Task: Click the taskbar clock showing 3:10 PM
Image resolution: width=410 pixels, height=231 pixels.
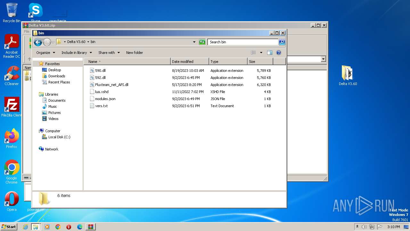Action: point(393,227)
